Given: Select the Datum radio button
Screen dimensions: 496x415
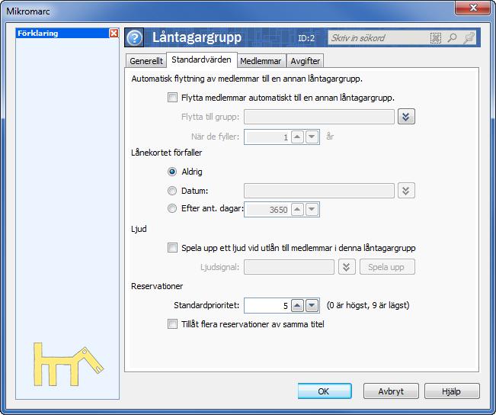Looking at the screenshot, I should [172, 191].
